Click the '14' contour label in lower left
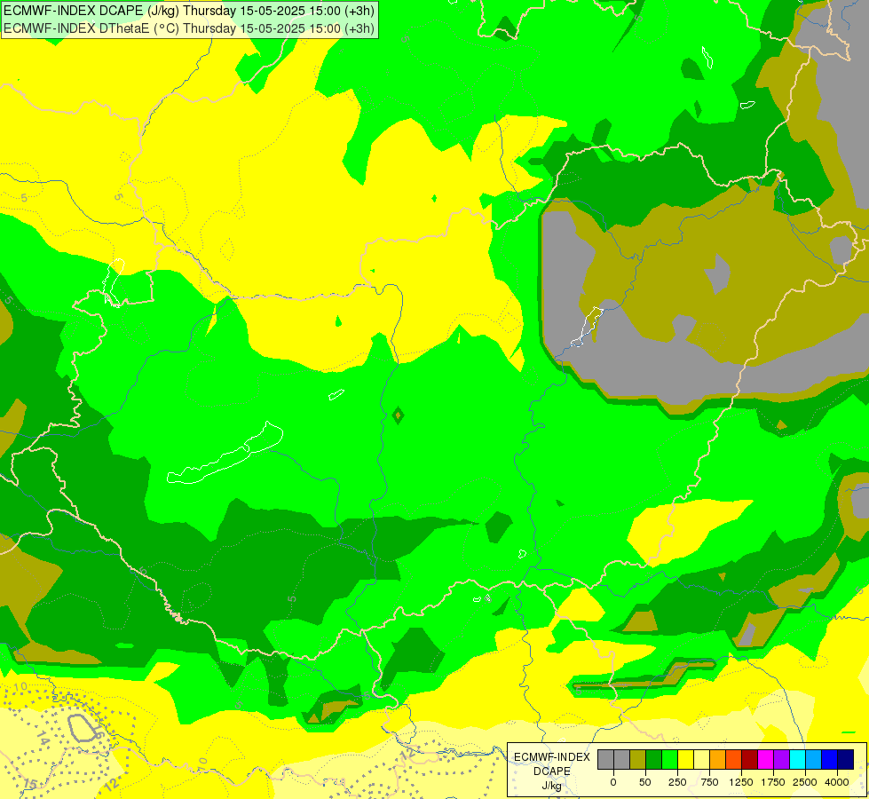Image resolution: width=869 pixels, height=799 pixels. point(43,738)
